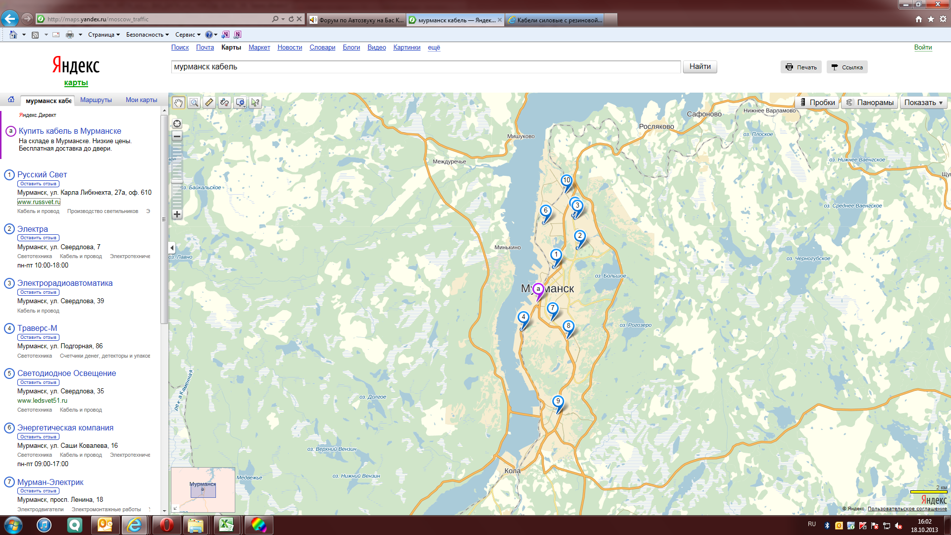951x535 pixels.
Task: Open the route drawing tool on map
Action: (224, 103)
